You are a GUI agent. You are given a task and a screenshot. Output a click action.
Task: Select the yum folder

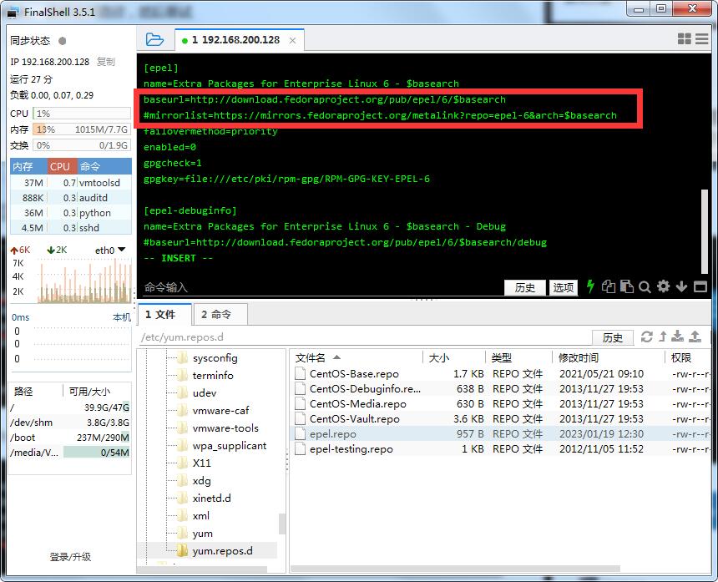(x=202, y=534)
